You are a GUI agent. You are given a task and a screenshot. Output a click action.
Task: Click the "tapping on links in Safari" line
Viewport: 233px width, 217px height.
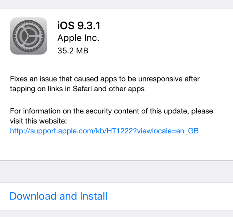coord(77,89)
